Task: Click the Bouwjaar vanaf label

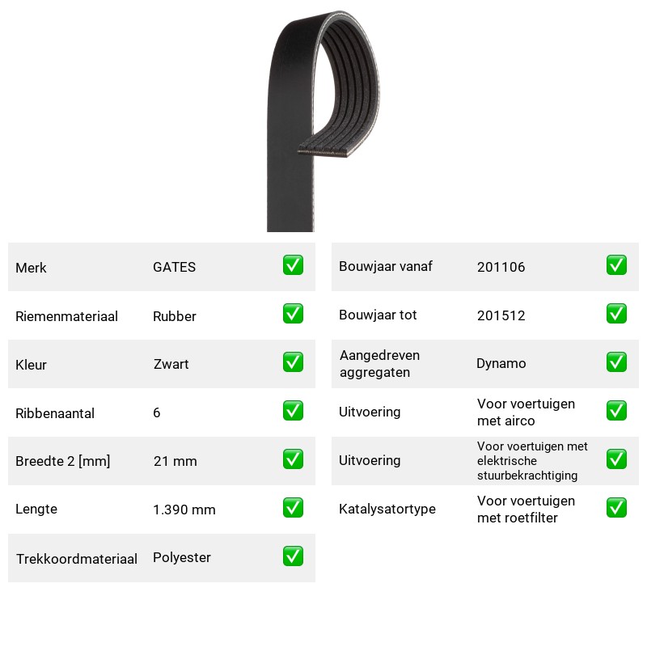Action: (386, 266)
